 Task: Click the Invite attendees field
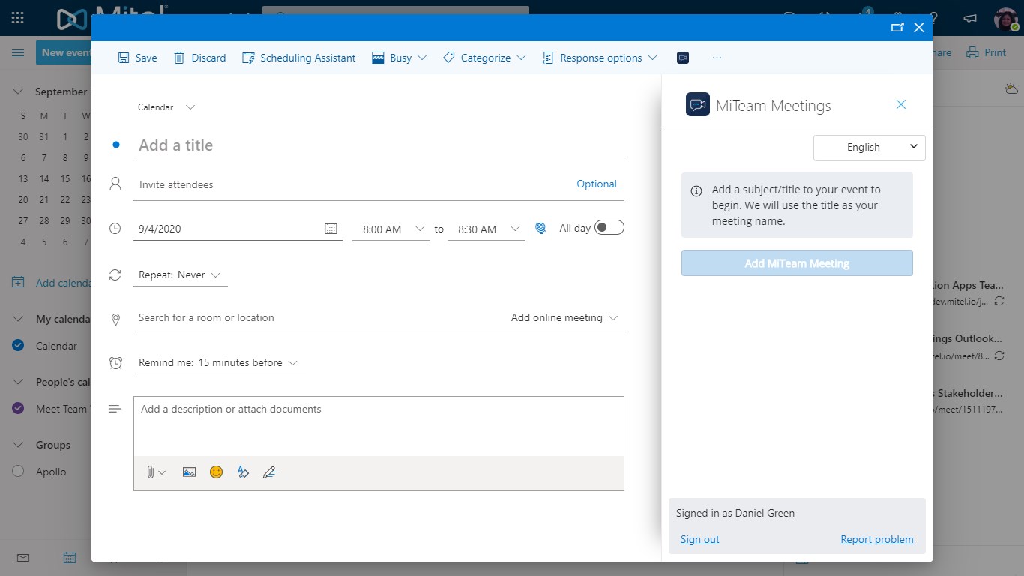click(x=352, y=184)
